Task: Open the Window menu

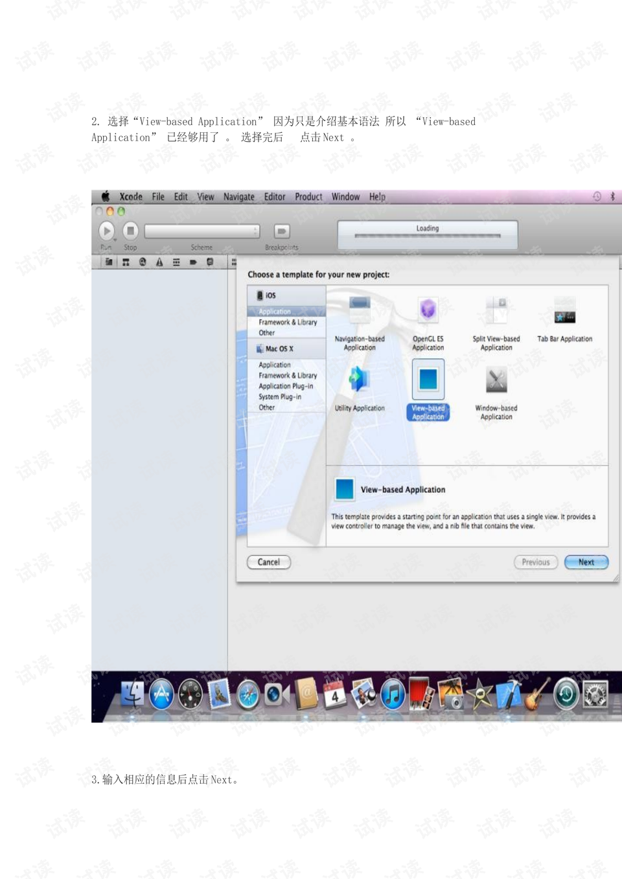Action: click(345, 197)
